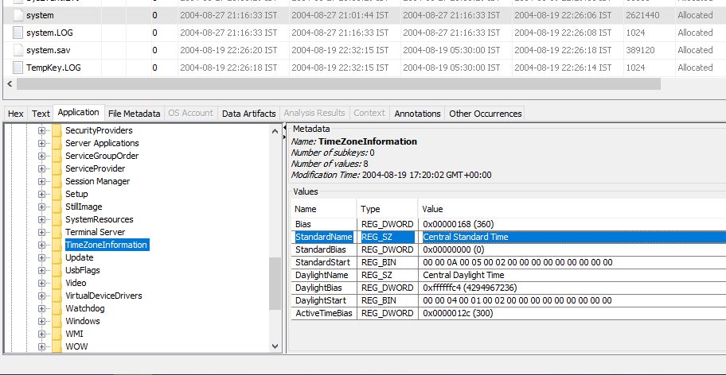Expand the Session Manager tree node
726x375 pixels.
(x=41, y=181)
